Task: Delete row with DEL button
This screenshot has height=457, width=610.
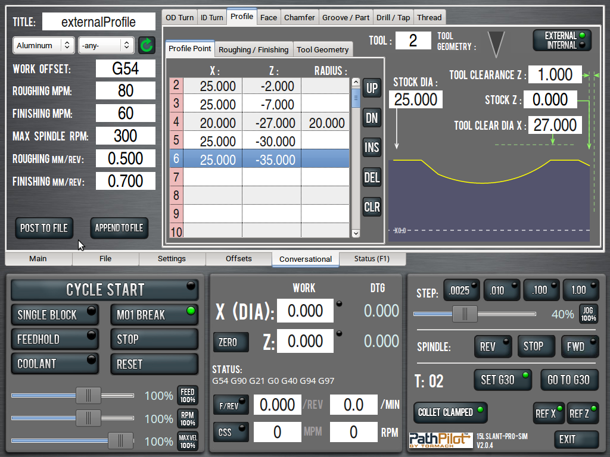Action: click(x=372, y=177)
